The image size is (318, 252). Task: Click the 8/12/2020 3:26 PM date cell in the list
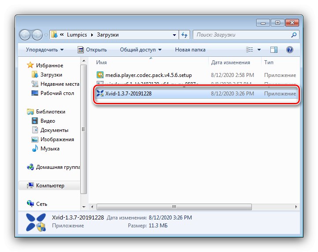(232, 94)
